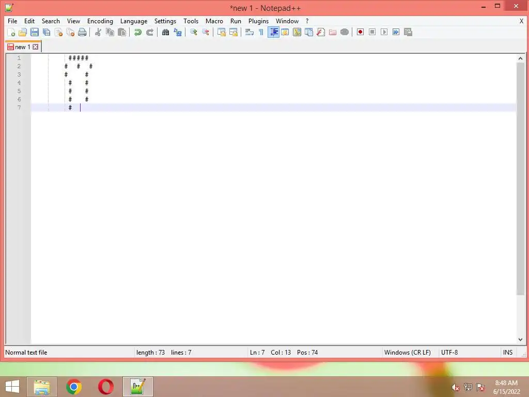Open the View menu
Viewport: 529px width, 397px height.
click(x=73, y=21)
